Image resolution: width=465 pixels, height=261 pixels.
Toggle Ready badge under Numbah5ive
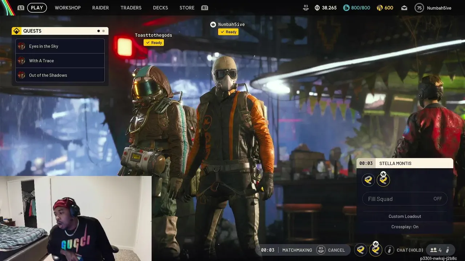(228, 32)
